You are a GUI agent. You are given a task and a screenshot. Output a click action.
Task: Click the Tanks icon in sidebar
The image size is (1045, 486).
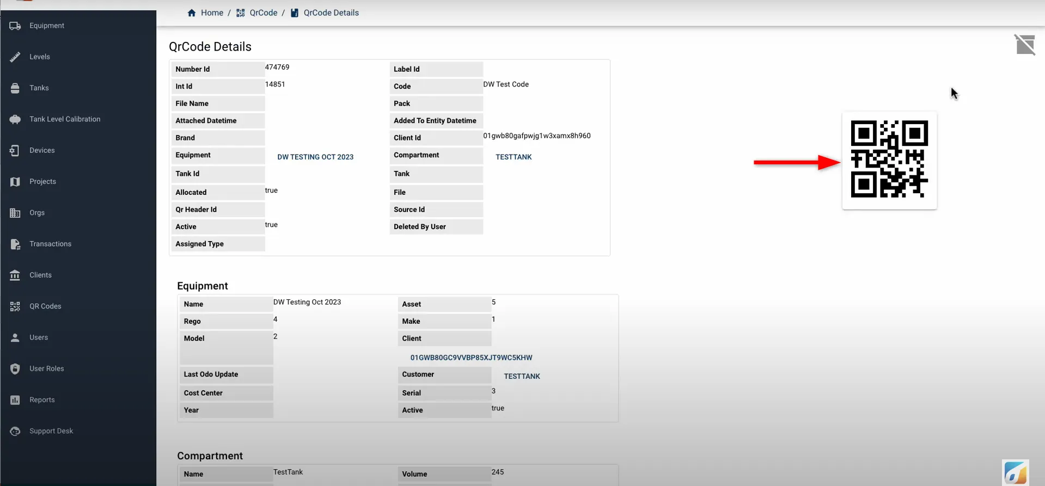point(15,88)
